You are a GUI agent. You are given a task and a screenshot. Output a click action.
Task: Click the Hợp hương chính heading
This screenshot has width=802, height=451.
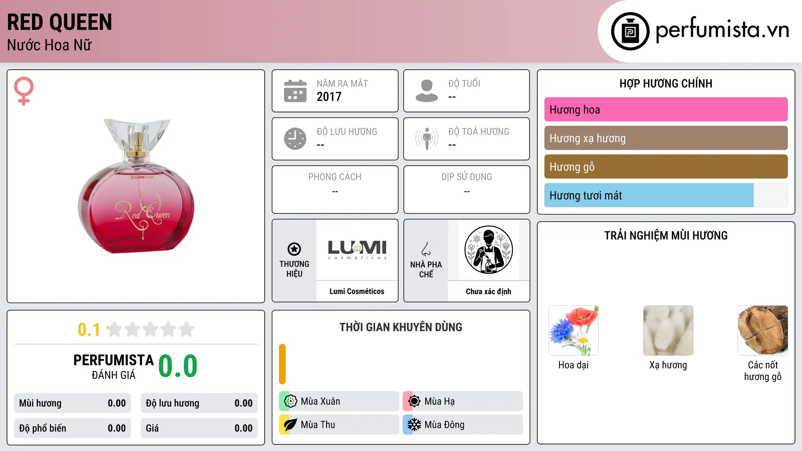(x=666, y=84)
